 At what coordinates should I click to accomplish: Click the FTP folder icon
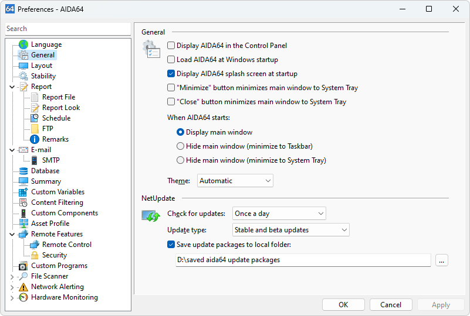tap(35, 129)
